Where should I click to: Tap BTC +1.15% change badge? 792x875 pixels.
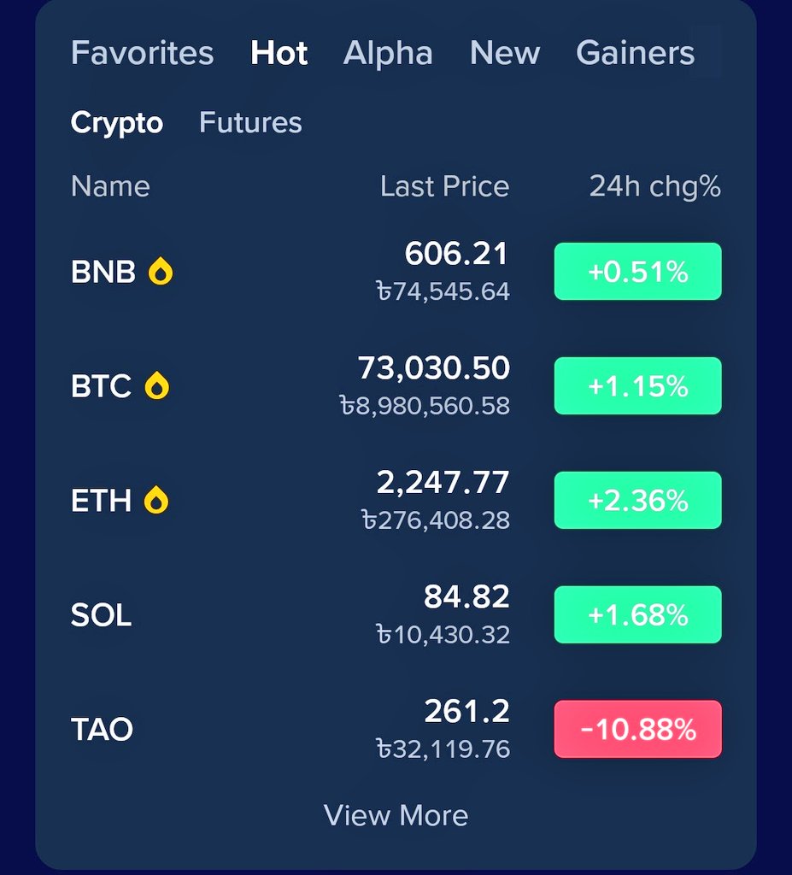pos(637,386)
